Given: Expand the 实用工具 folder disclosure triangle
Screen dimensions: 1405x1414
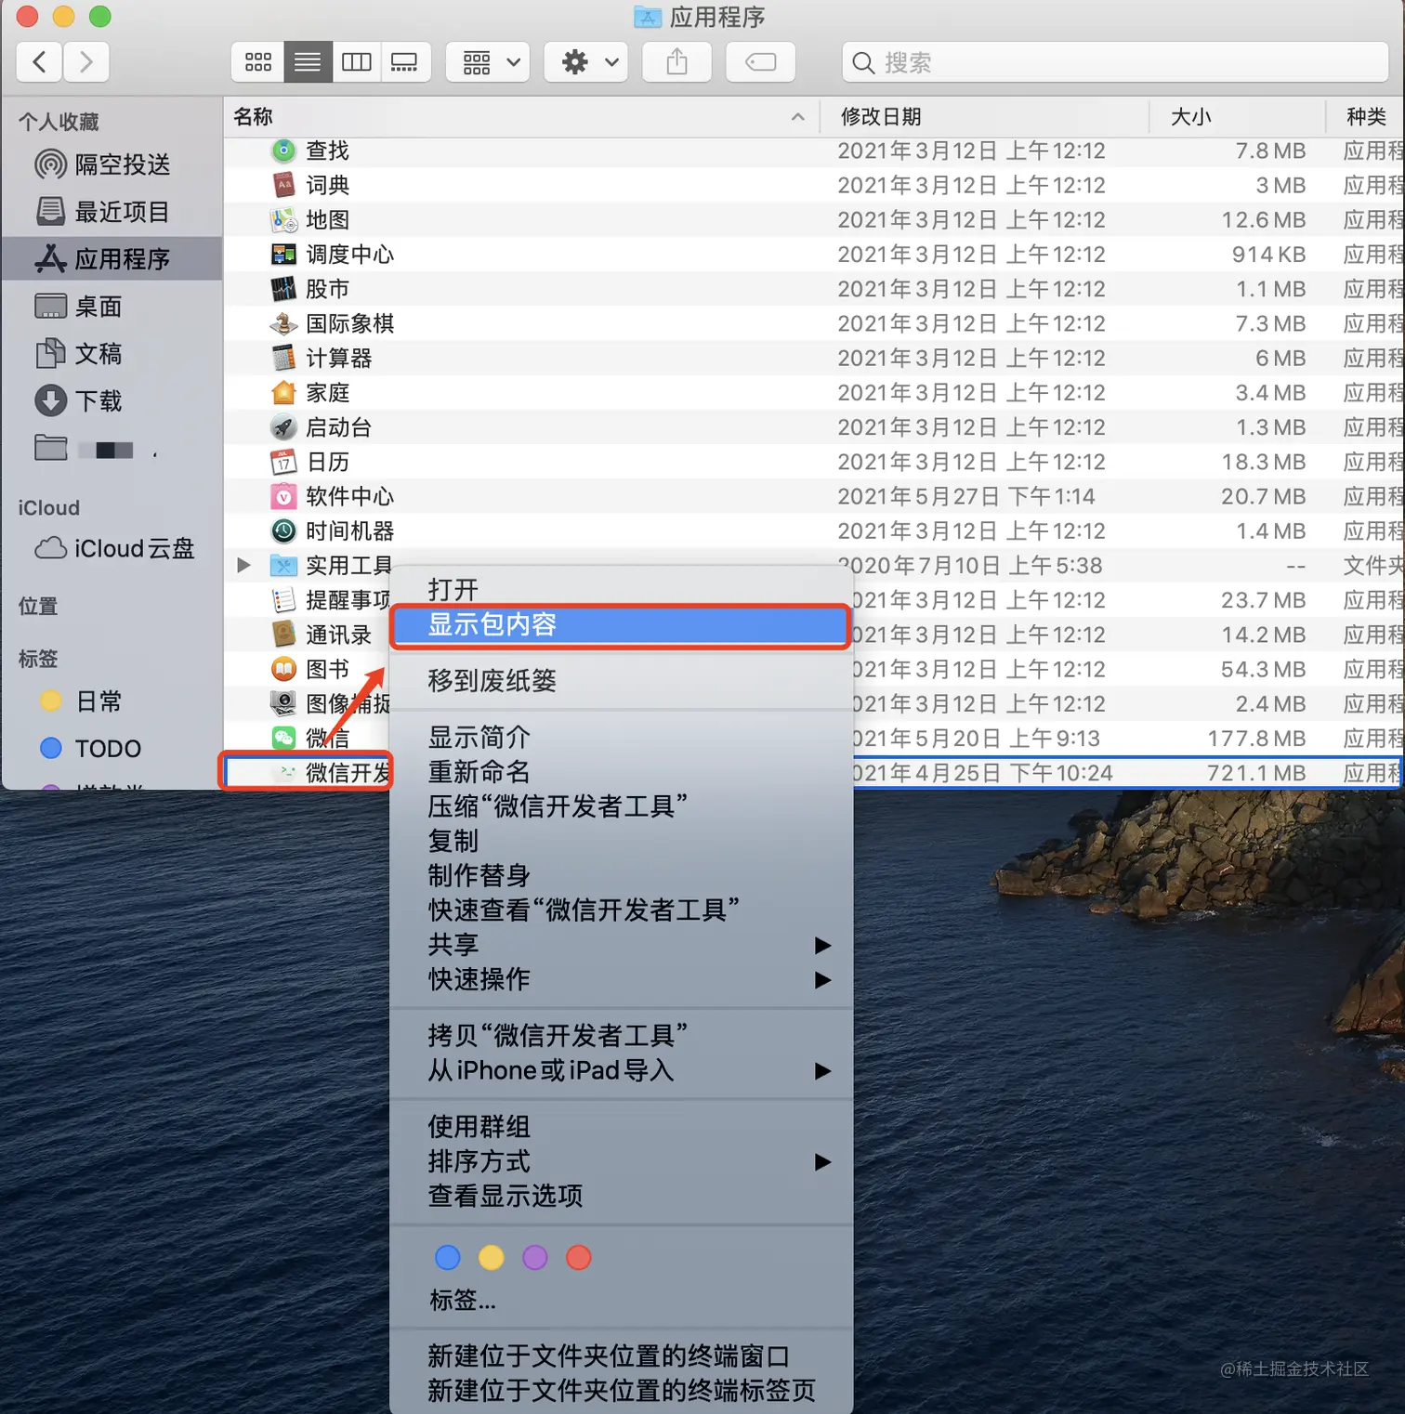Looking at the screenshot, I should coord(243,565).
